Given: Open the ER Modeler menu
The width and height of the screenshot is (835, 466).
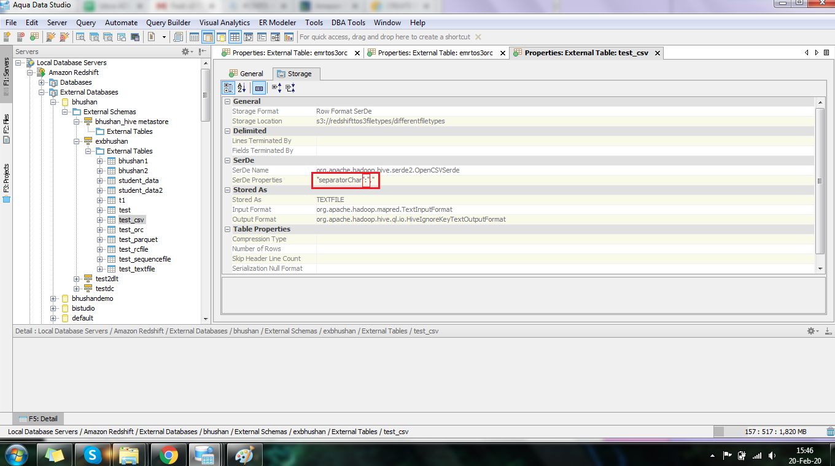Looking at the screenshot, I should [x=278, y=23].
